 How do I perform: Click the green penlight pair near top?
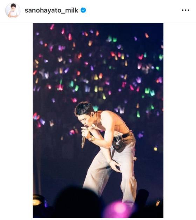pyautogui.click(x=112, y=39)
